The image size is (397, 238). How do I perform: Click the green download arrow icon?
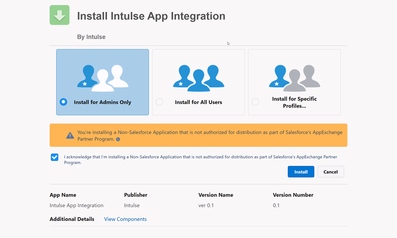[60, 15]
